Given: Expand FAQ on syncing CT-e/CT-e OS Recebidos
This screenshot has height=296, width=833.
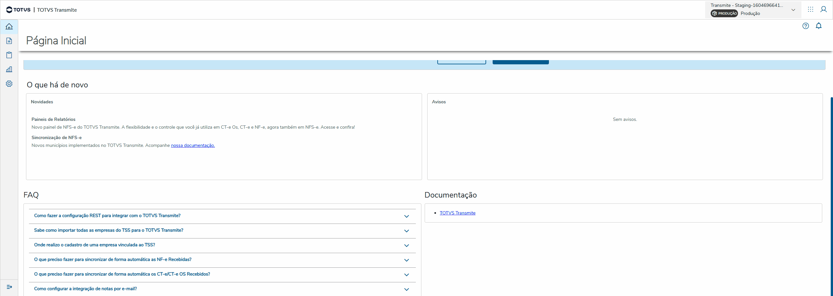Looking at the screenshot, I should coord(222,275).
